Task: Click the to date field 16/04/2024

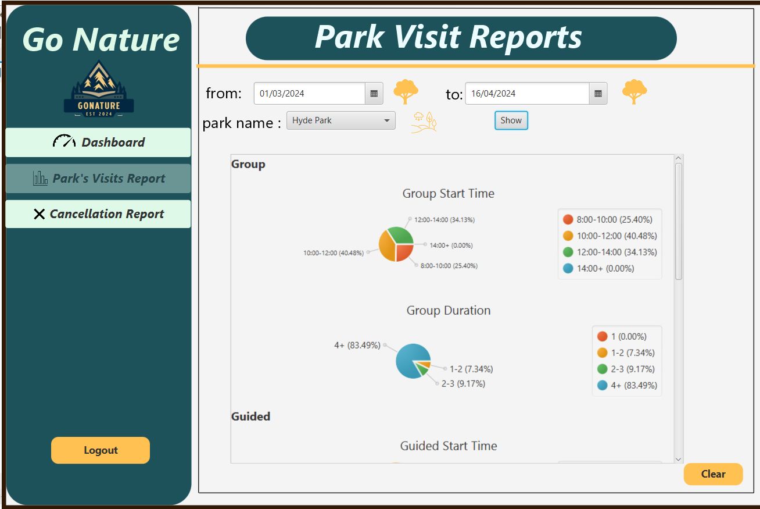Action: [528, 94]
